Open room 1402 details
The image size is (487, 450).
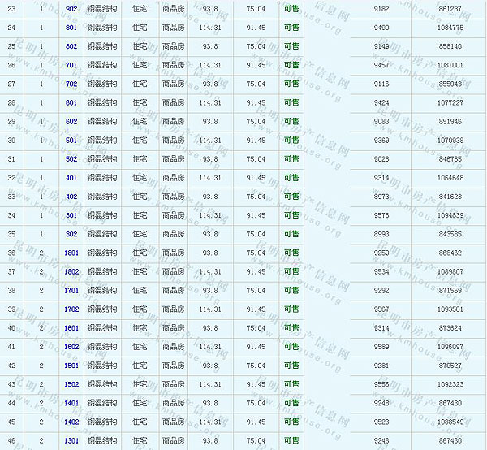(71, 422)
